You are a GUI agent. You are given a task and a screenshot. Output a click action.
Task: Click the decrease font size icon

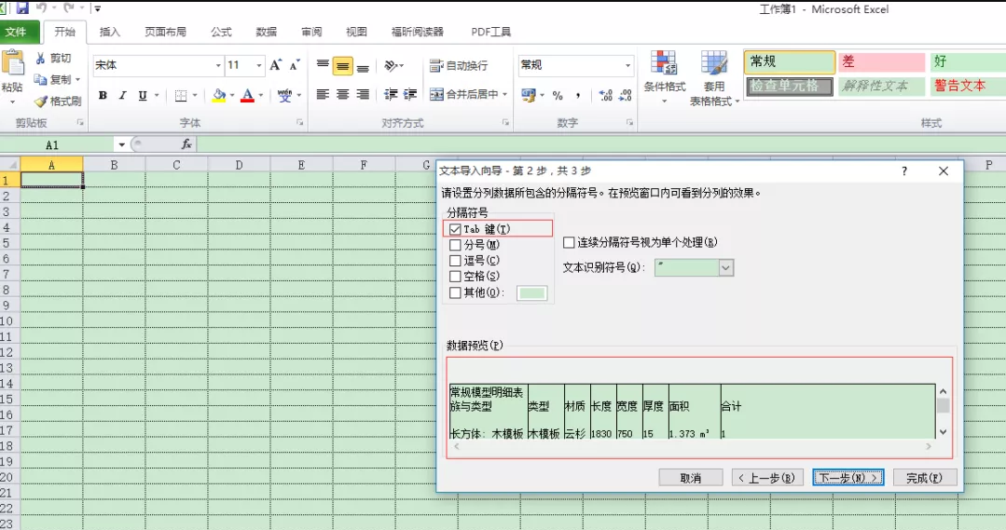295,64
